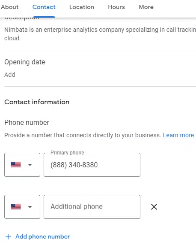The image size is (196, 242).
Task: Expand the Additional phone country code dropdown arrow
Action: coord(30,207)
